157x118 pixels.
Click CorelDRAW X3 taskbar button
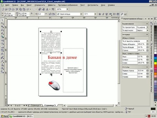[x=21, y=116]
